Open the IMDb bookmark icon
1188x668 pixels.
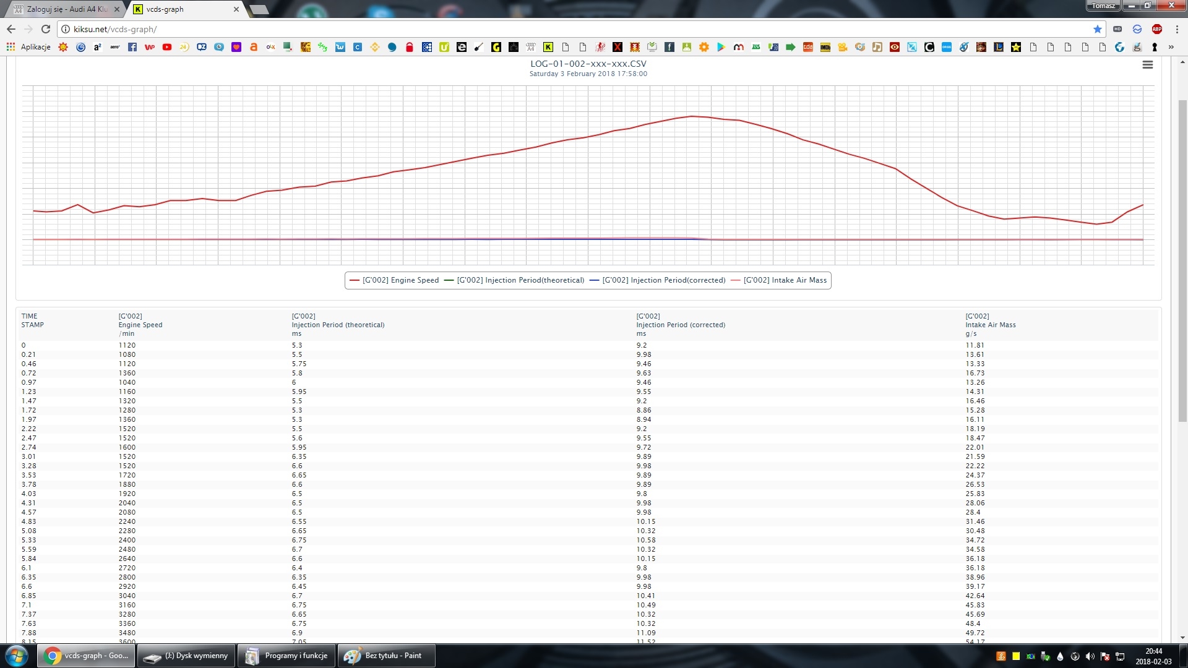pyautogui.click(x=825, y=47)
